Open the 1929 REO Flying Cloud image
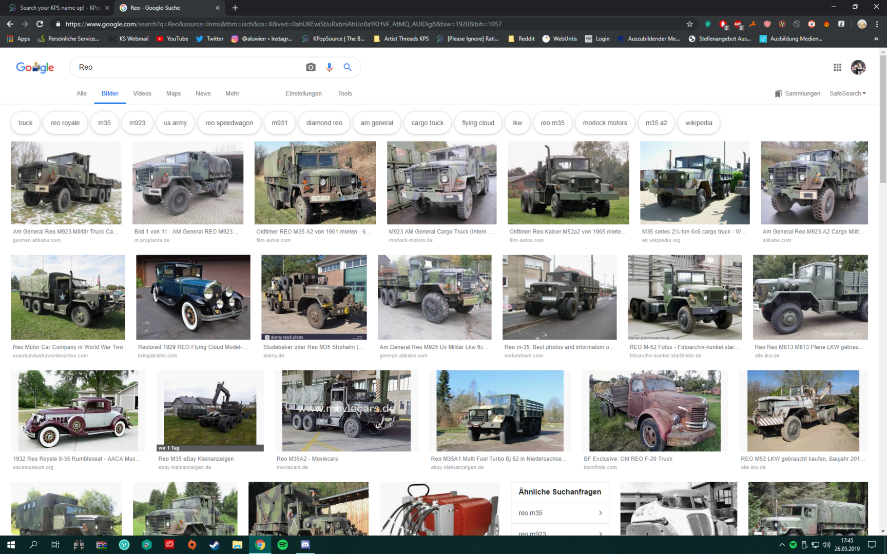Image resolution: width=887 pixels, height=554 pixels. pyautogui.click(x=193, y=297)
